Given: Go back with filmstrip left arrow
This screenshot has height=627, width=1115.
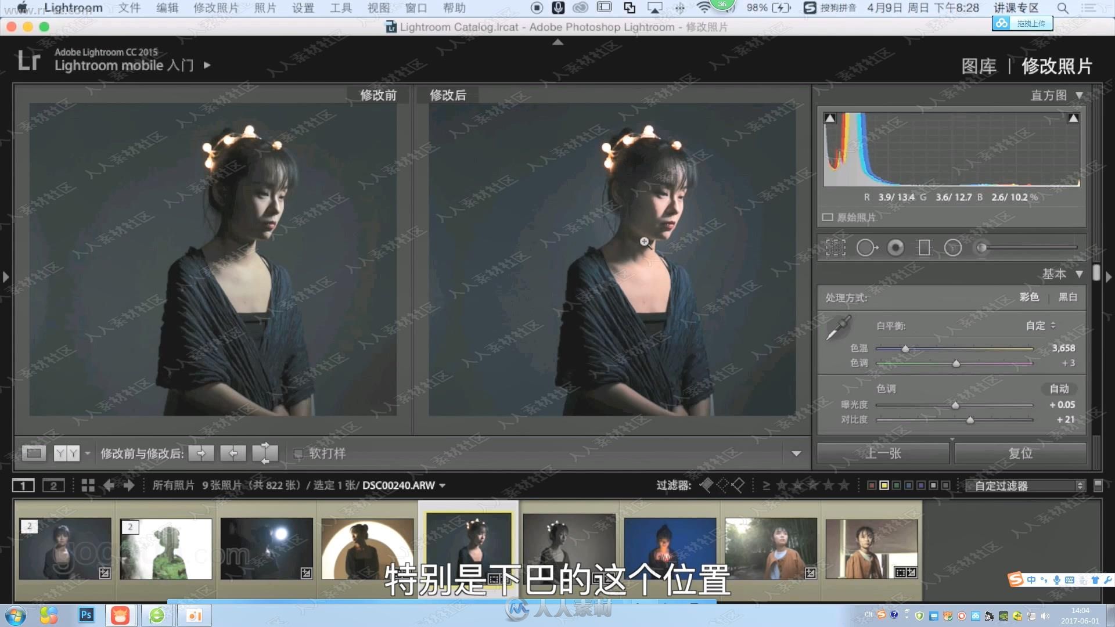Looking at the screenshot, I should coord(109,485).
